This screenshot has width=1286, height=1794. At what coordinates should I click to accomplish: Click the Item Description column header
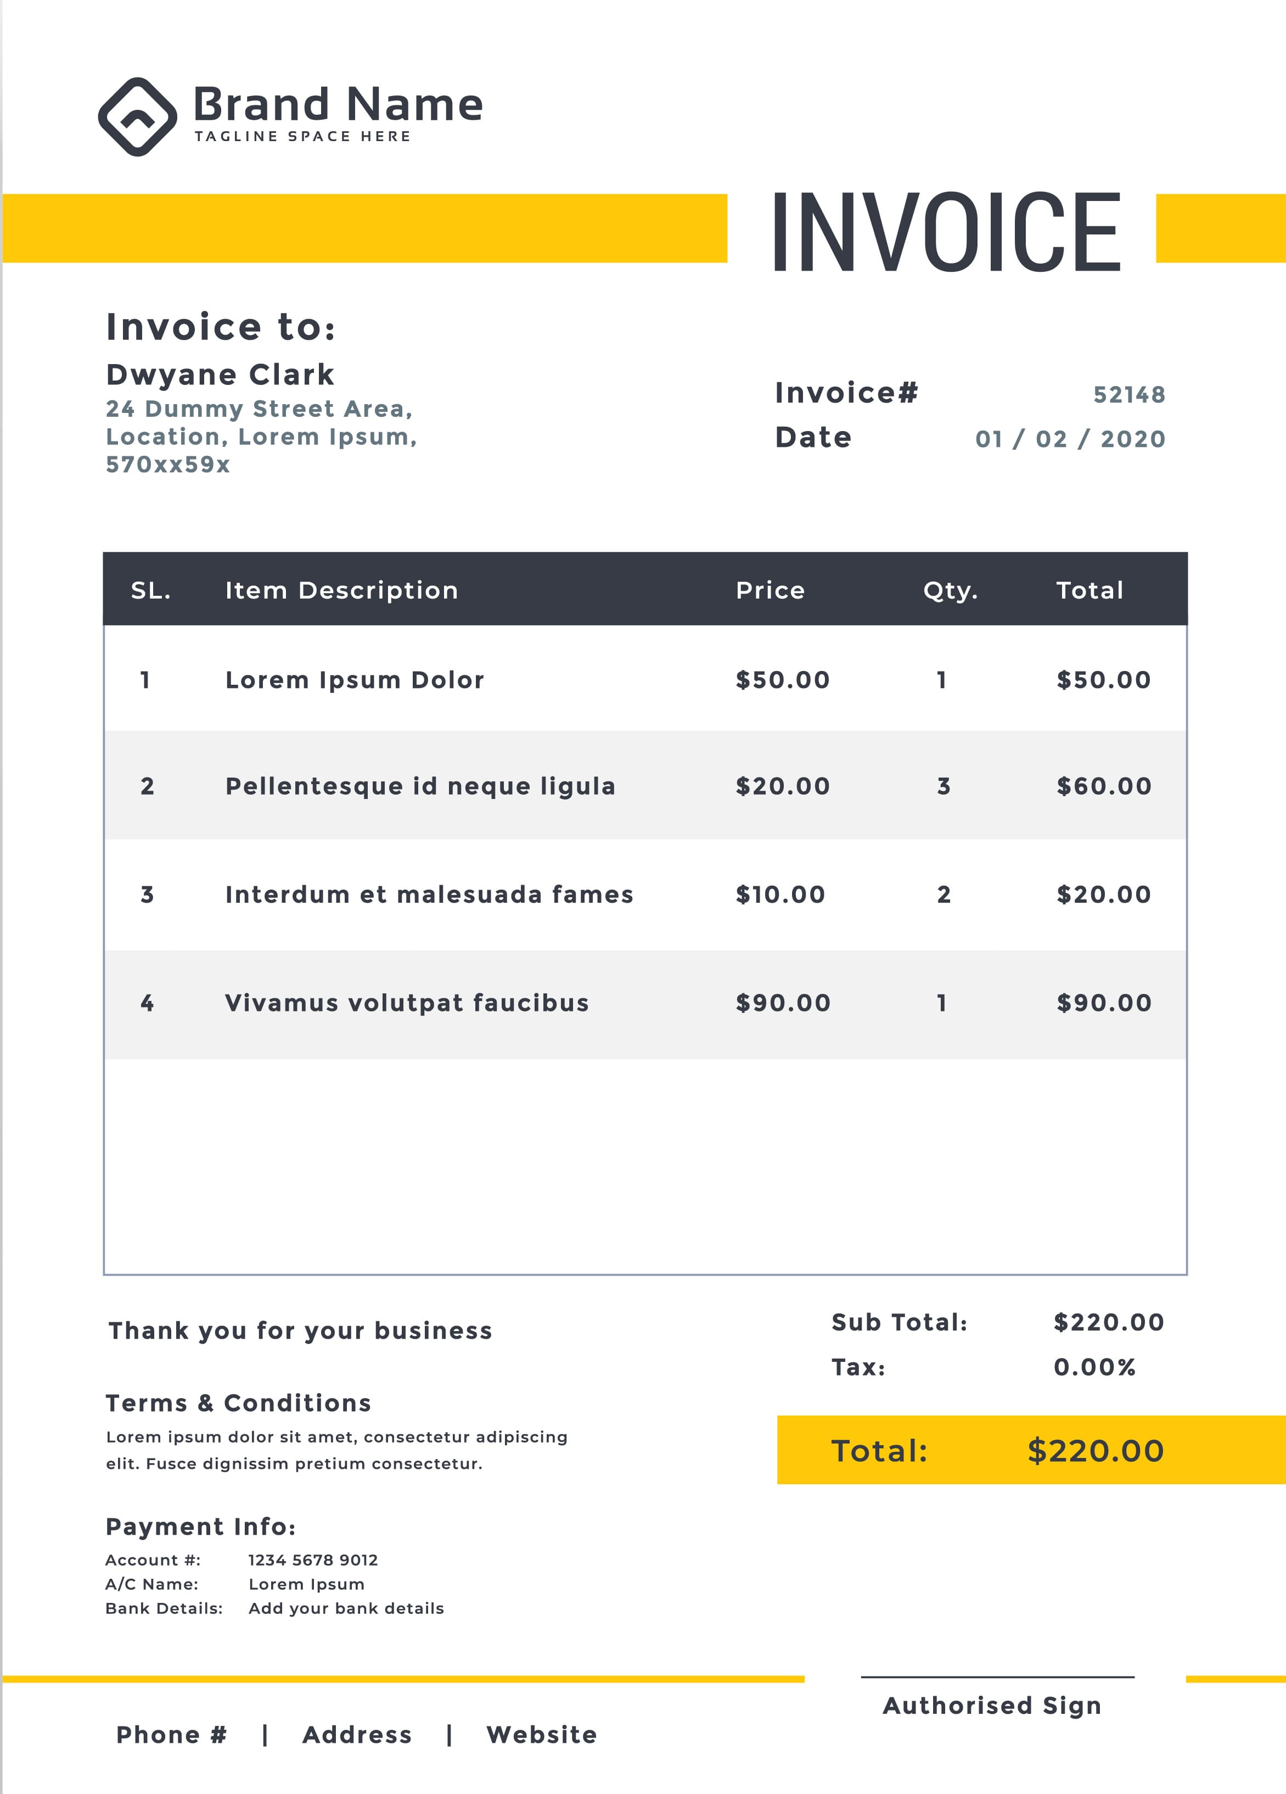click(x=341, y=590)
